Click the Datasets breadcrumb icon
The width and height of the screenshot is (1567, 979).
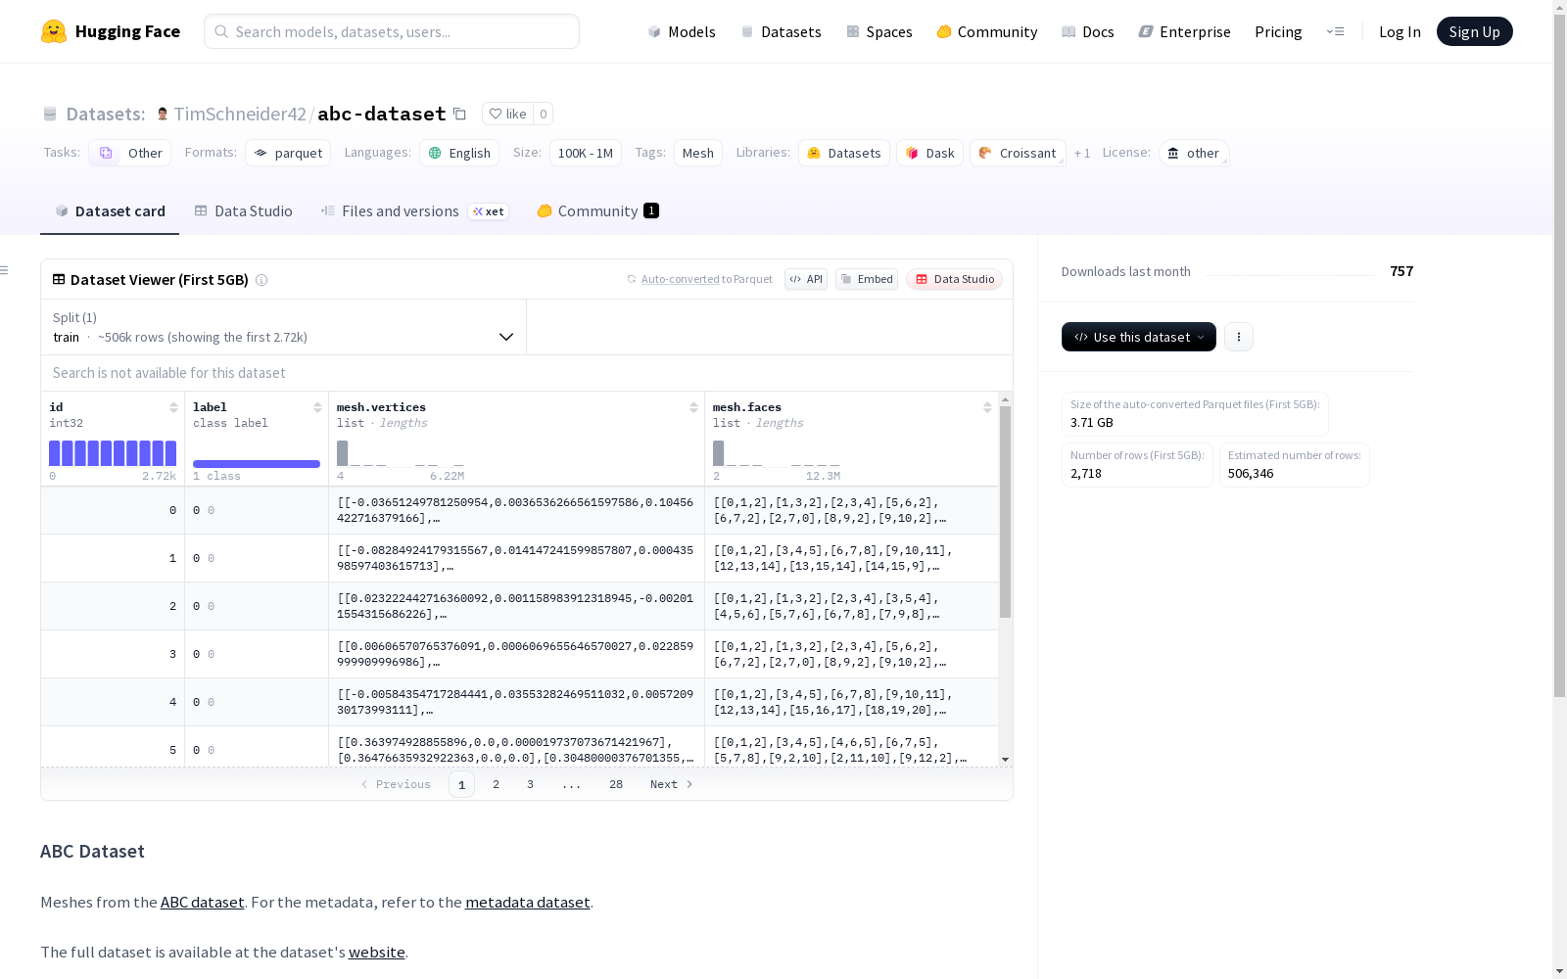(50, 114)
